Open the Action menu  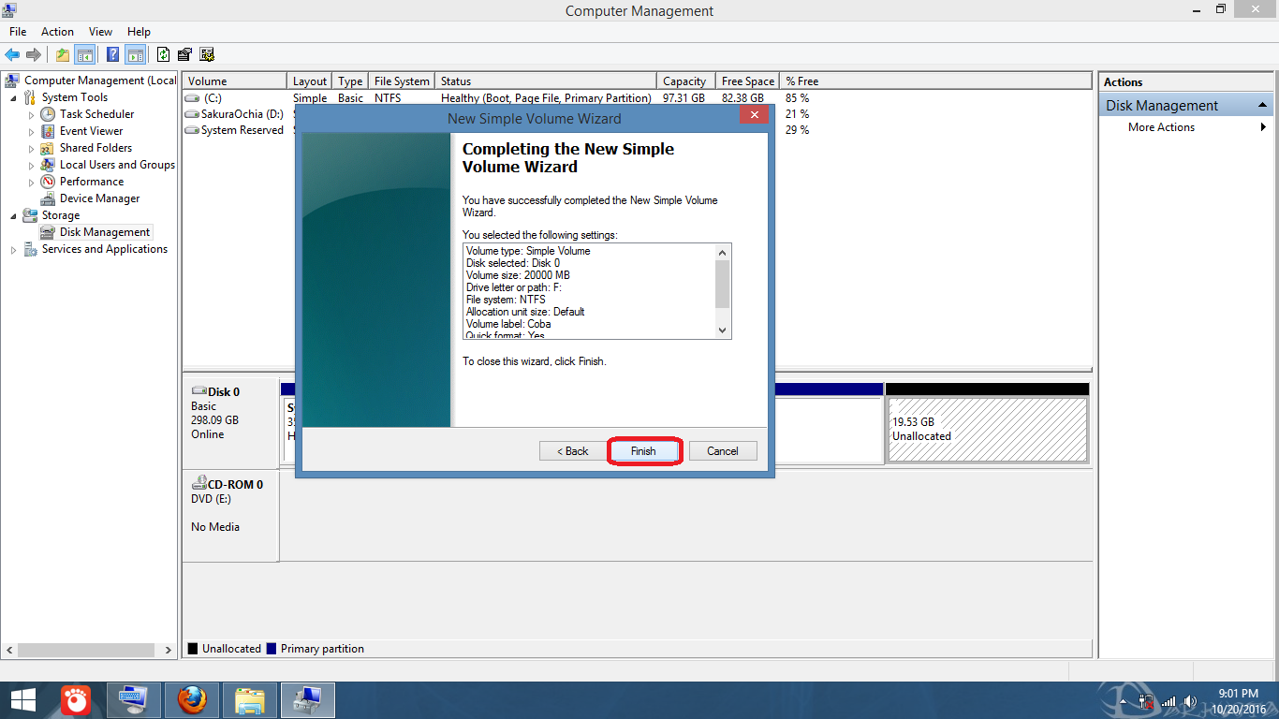(57, 32)
